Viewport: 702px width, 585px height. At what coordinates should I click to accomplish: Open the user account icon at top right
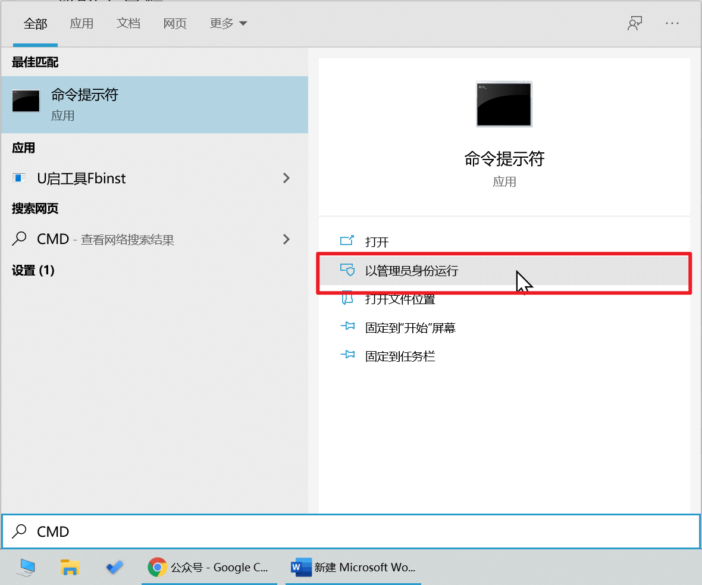tap(635, 23)
